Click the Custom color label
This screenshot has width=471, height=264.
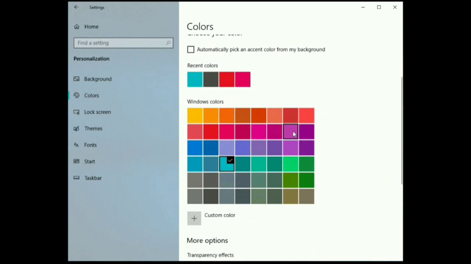(220, 215)
